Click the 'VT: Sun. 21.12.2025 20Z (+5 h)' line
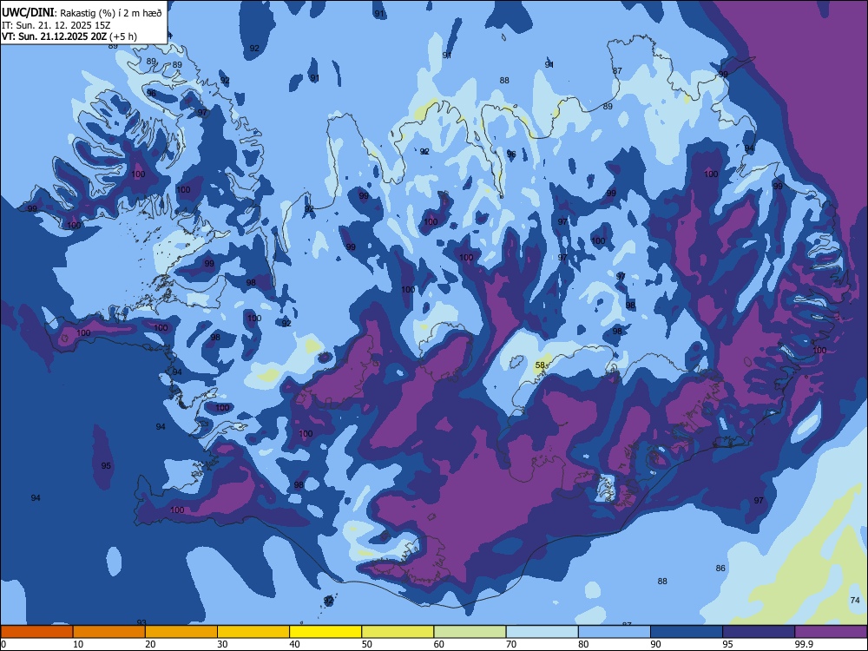The height and width of the screenshot is (651, 868). [x=69, y=36]
